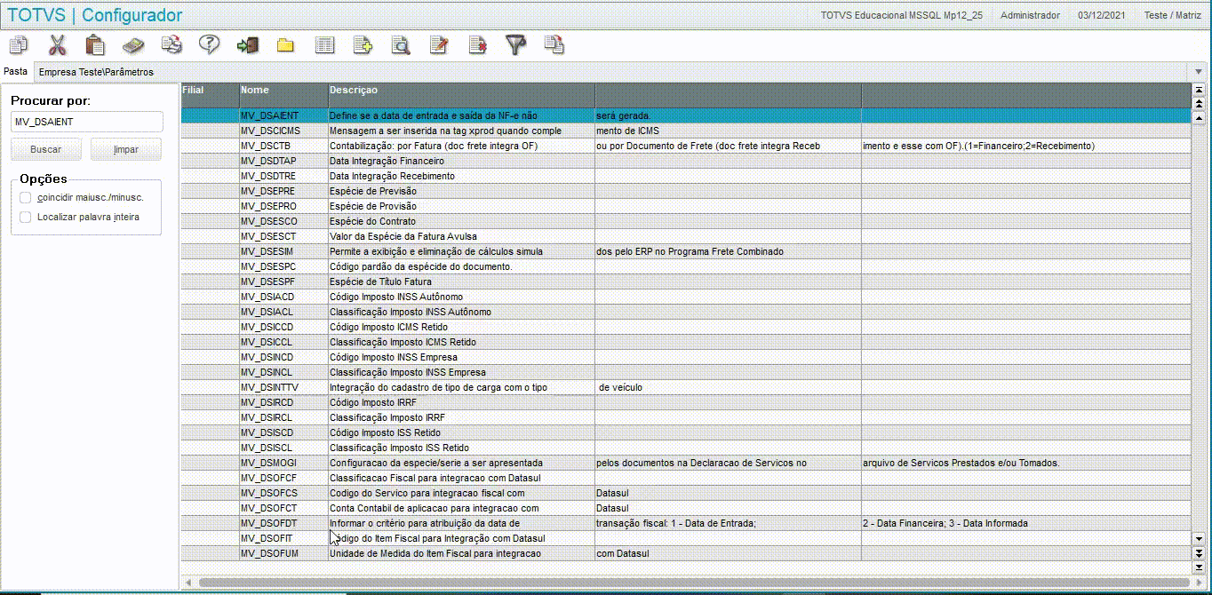Click the Add new record icon with plus

[x=363, y=44]
